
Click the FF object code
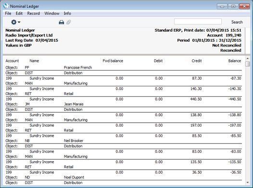coord(27,68)
